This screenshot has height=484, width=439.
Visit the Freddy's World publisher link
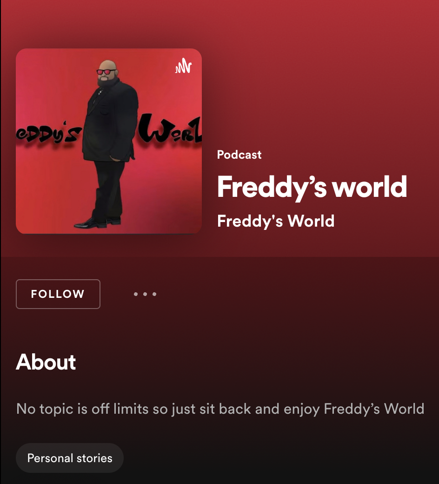point(276,221)
